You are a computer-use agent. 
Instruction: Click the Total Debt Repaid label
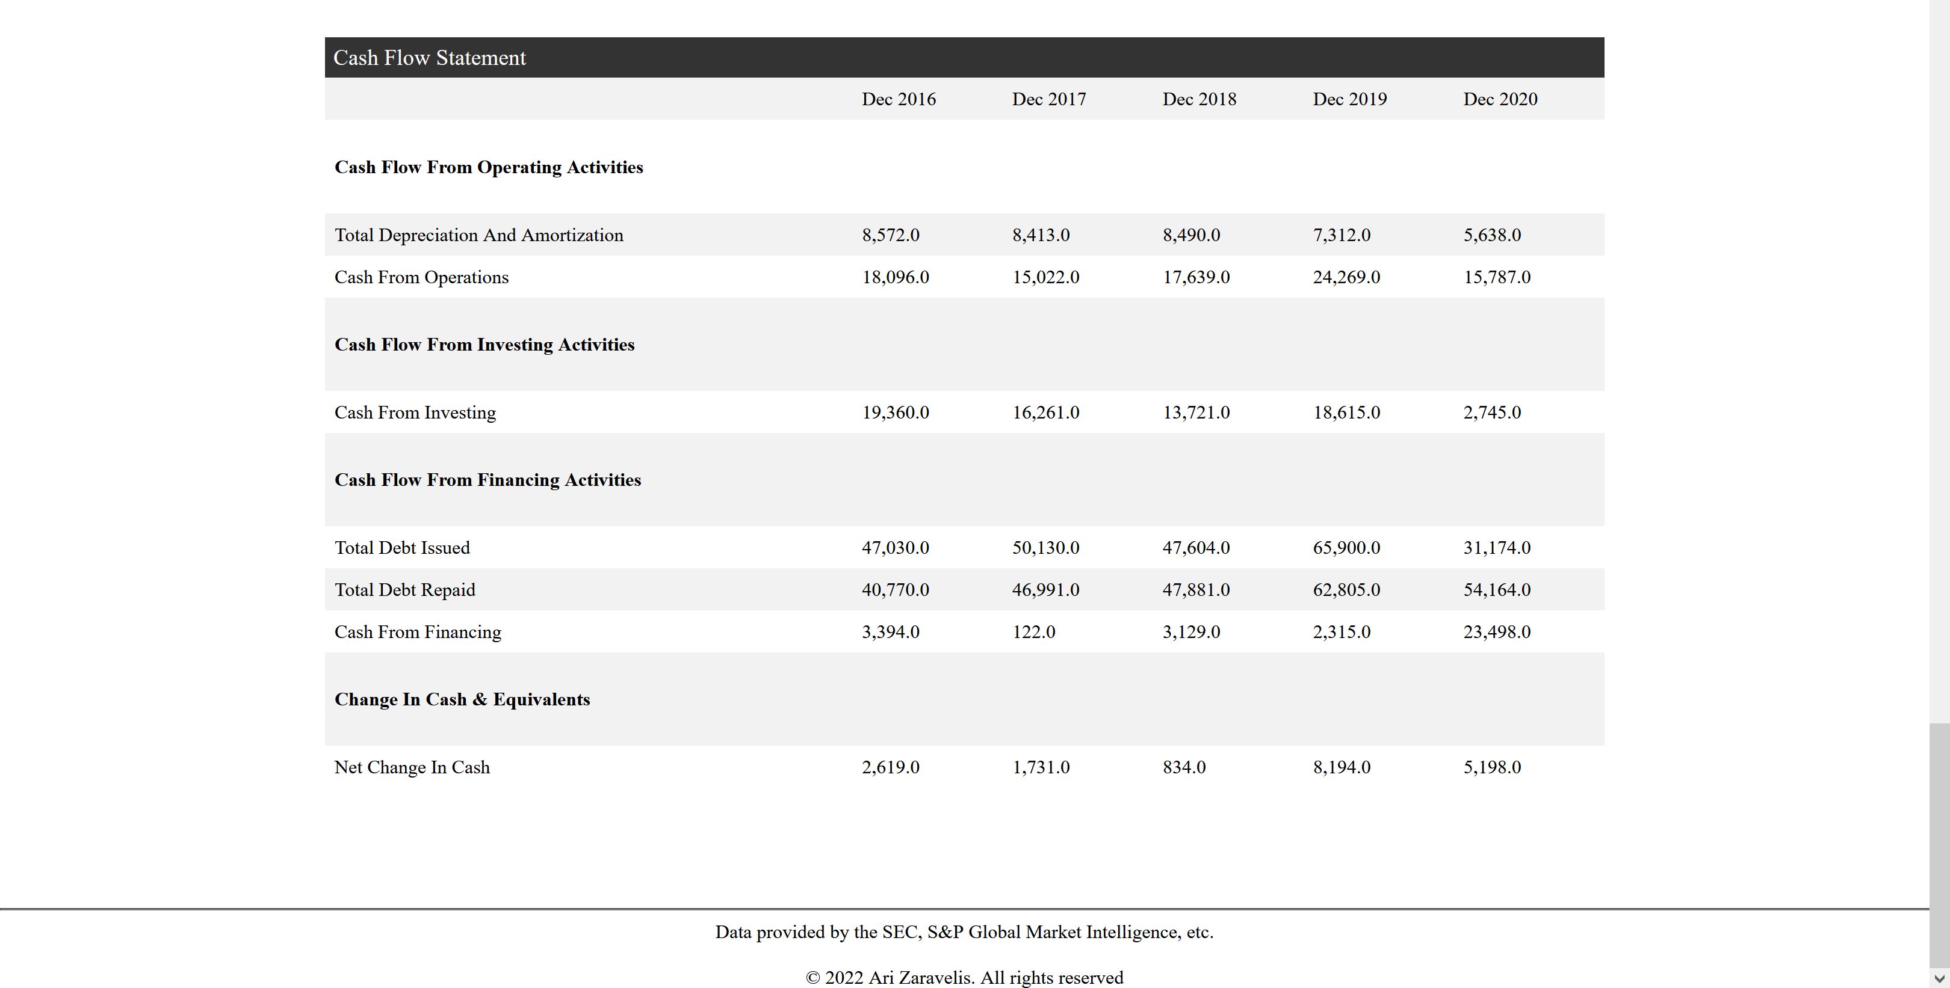coord(404,590)
